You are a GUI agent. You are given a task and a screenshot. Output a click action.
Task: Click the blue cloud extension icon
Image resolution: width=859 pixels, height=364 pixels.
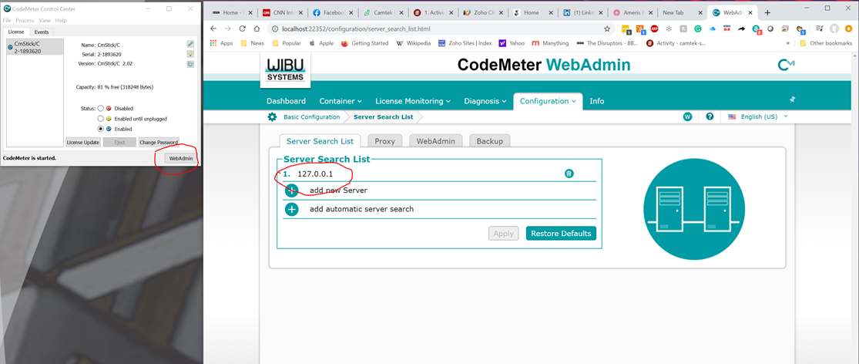713,29
